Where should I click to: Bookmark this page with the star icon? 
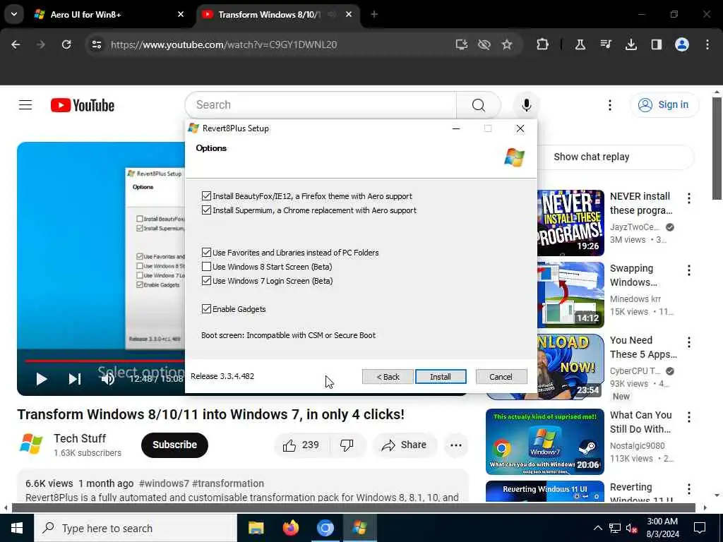[507, 44]
